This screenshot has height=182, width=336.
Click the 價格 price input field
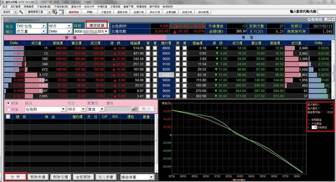[118, 109]
